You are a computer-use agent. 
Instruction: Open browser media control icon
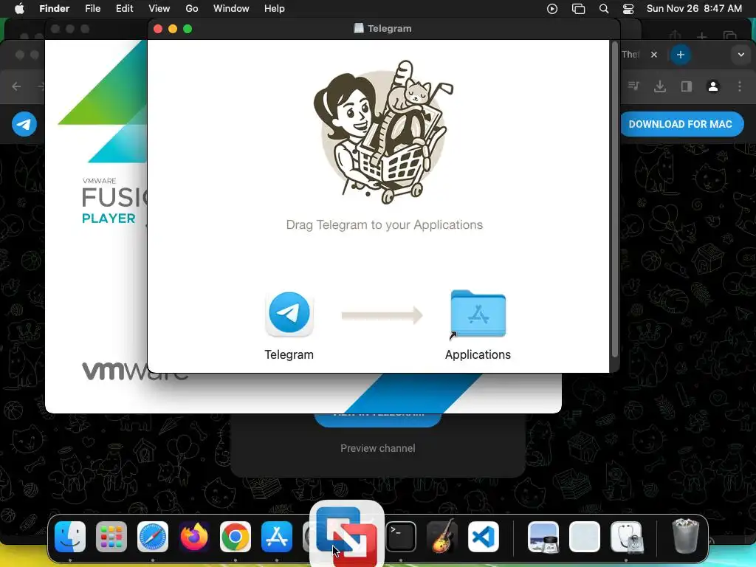(x=633, y=86)
